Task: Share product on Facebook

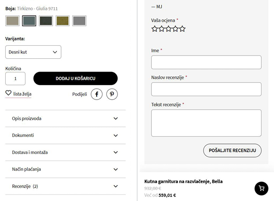Action: (97, 94)
